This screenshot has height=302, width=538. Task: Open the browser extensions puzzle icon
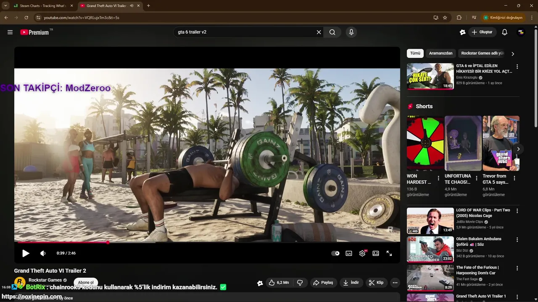click(459, 18)
